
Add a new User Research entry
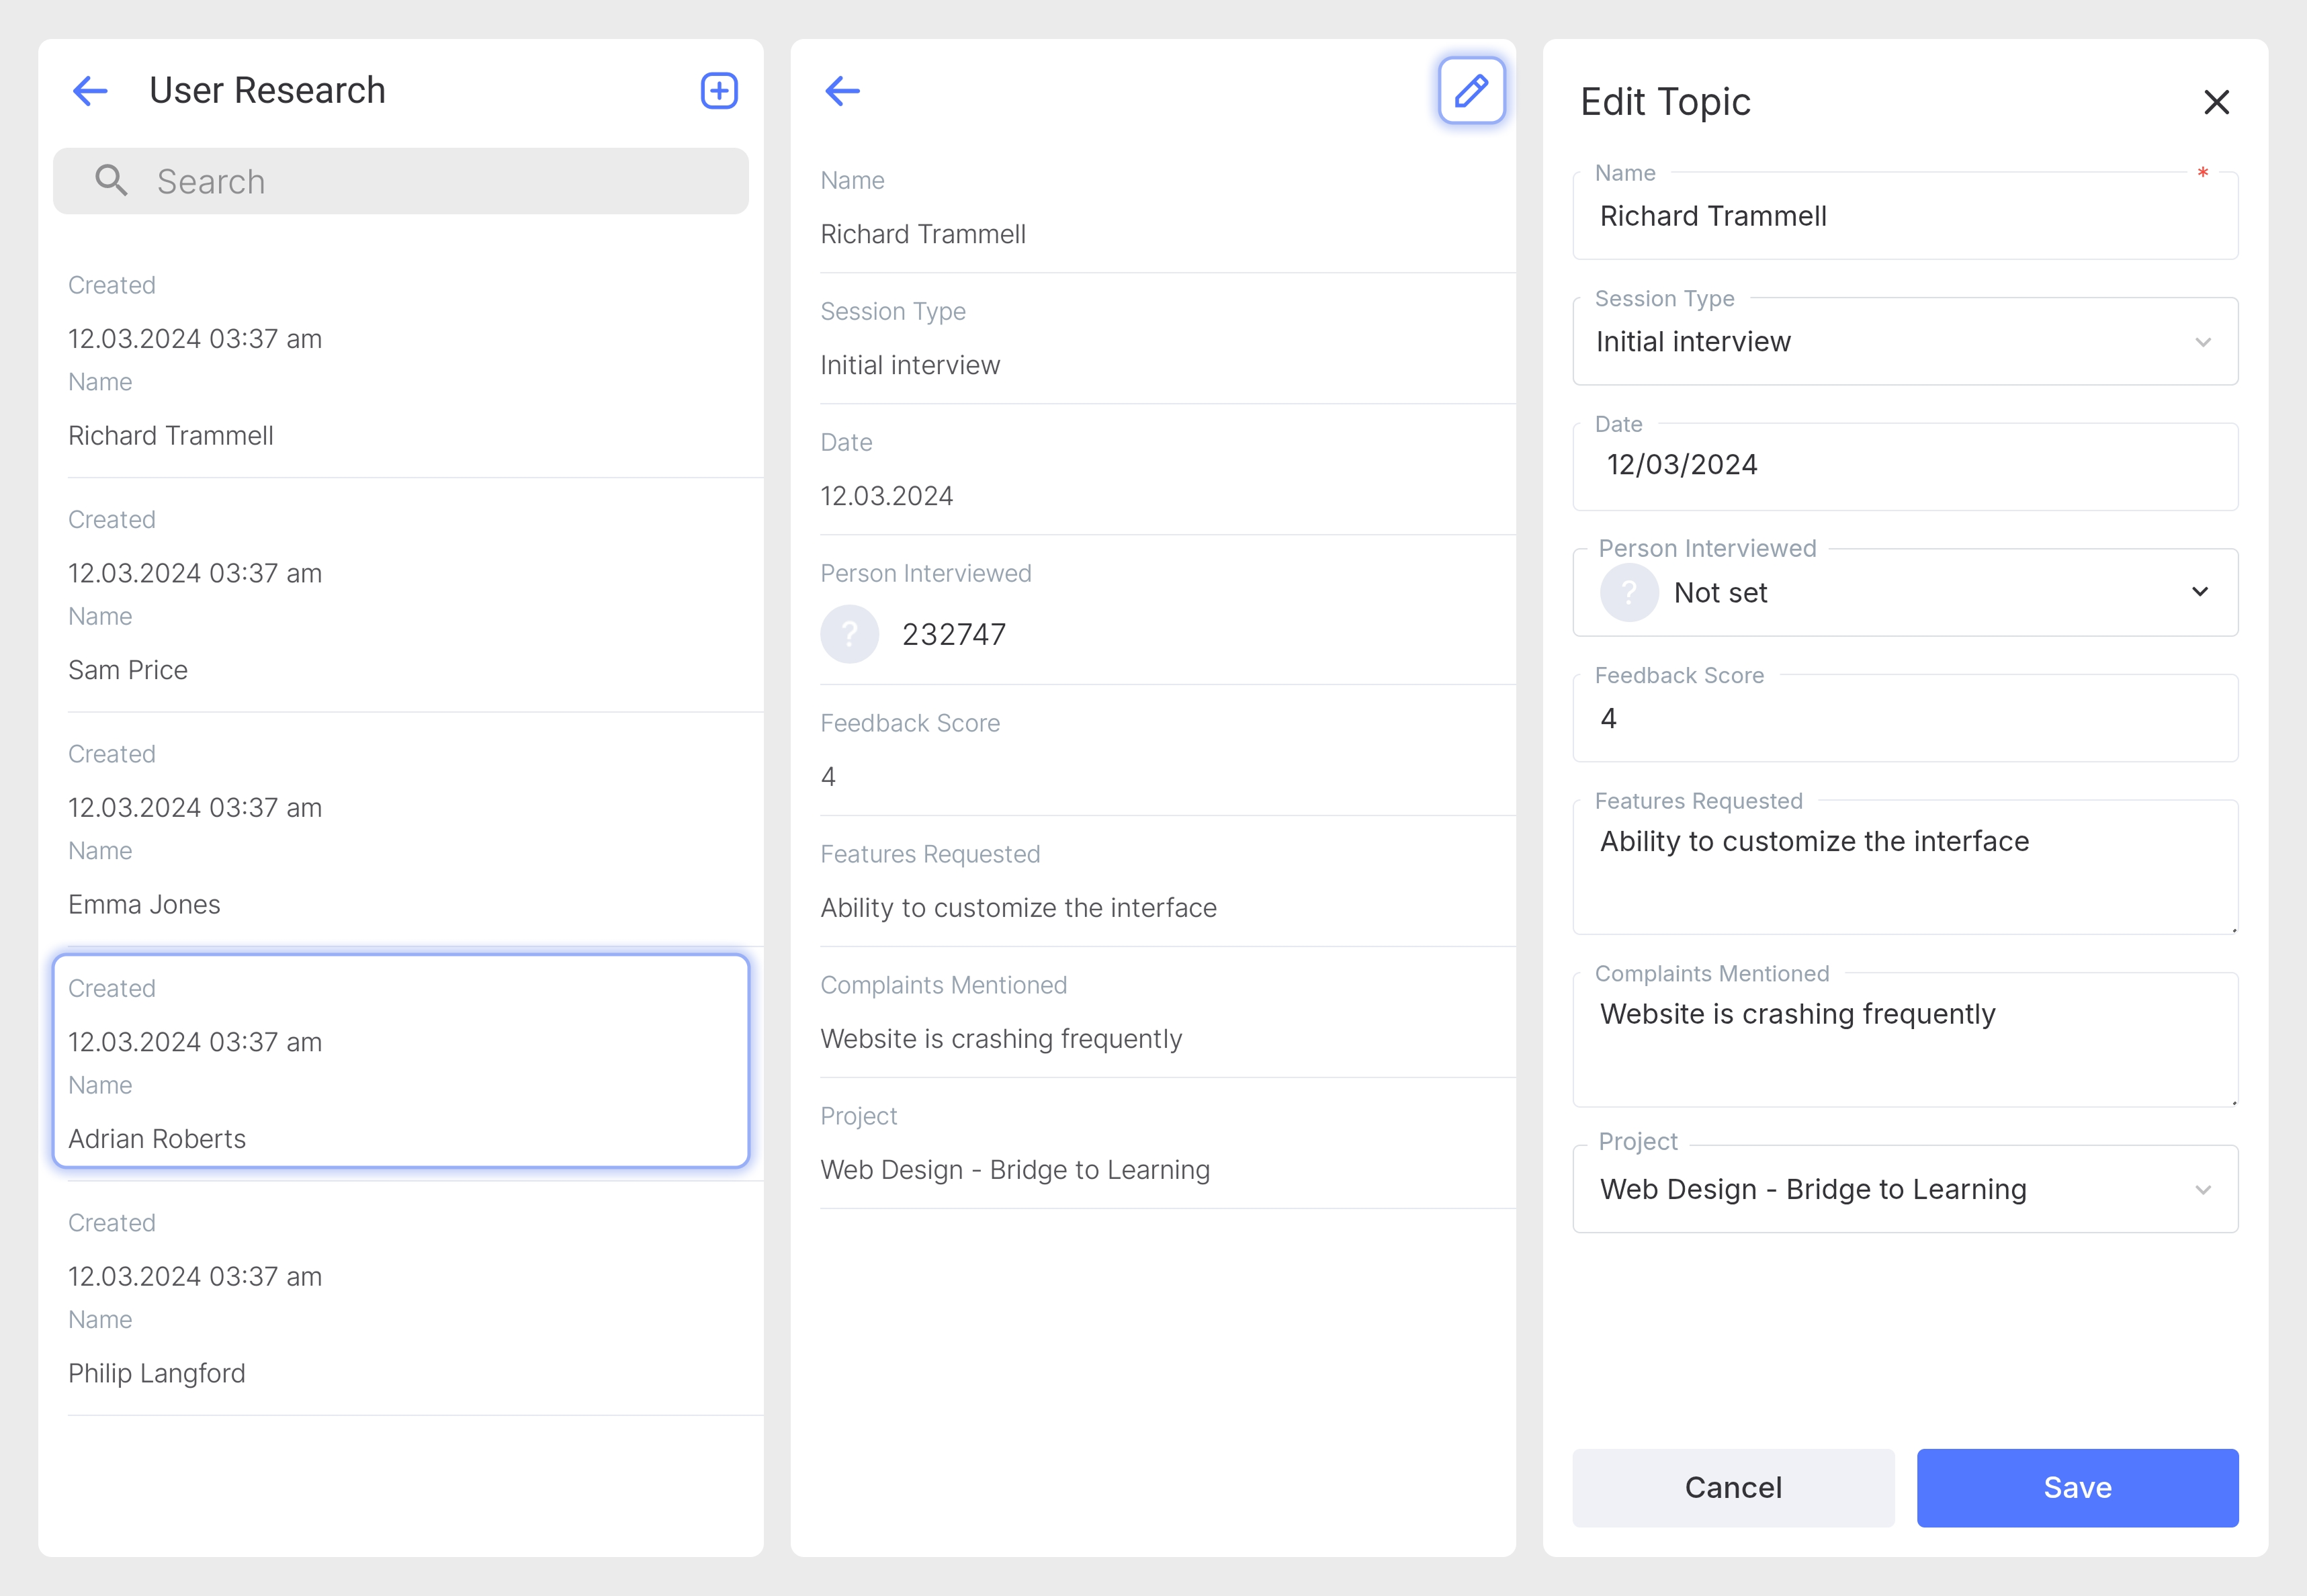718,91
